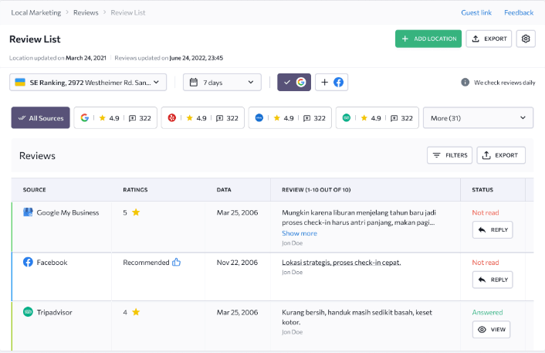The width and height of the screenshot is (545, 353).
Task: Click the top EXPORT button near Add Location
Action: pos(489,39)
